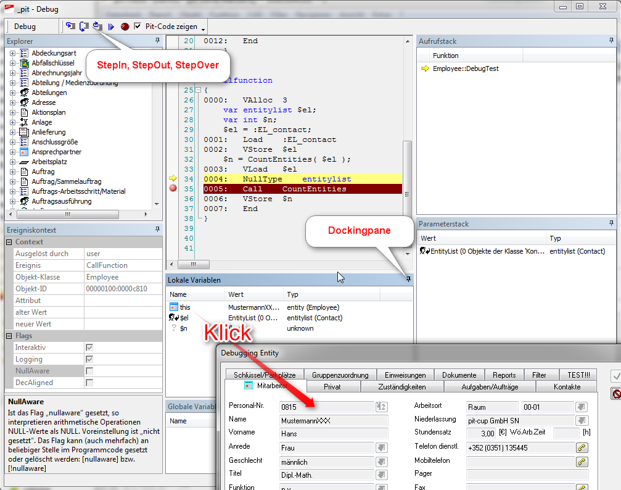The width and height of the screenshot is (621, 490).
Task: Open the Kontakte tab
Action: 567,386
